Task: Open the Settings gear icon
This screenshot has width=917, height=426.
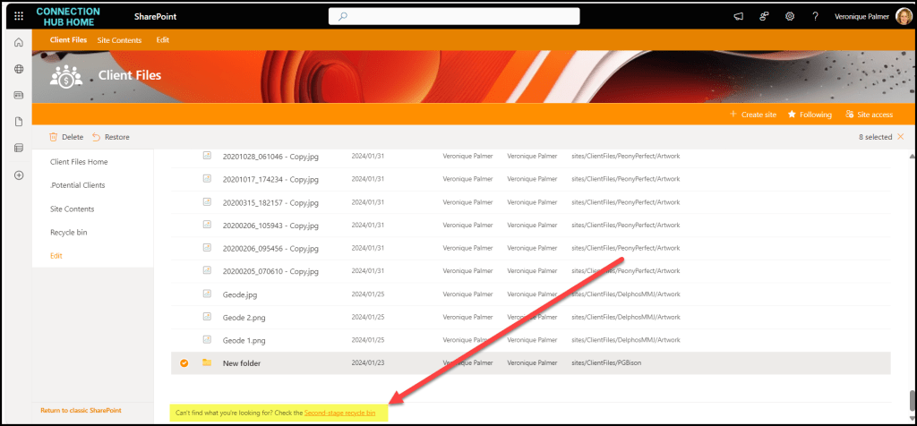Action: coord(790,16)
